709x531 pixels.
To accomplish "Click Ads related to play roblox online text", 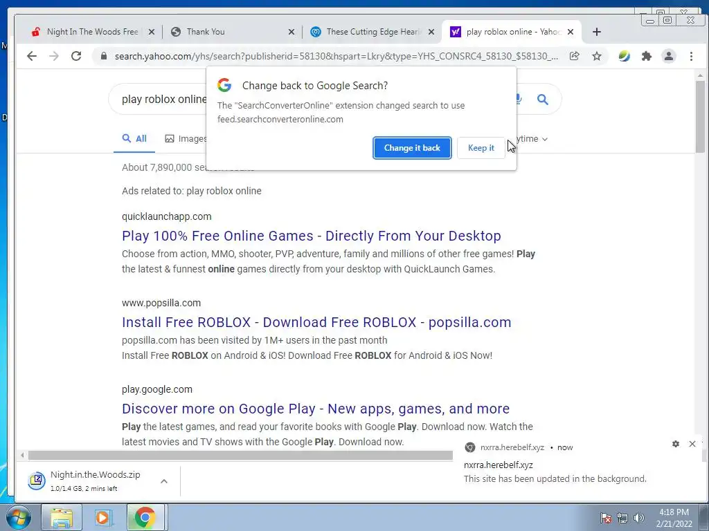I will pyautogui.click(x=191, y=191).
